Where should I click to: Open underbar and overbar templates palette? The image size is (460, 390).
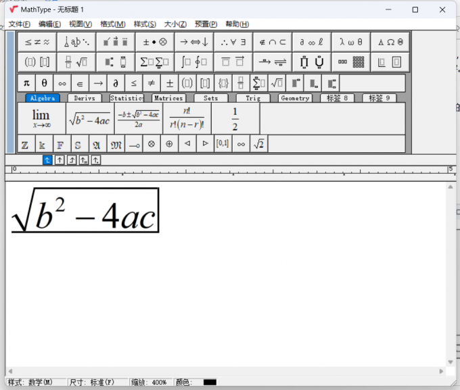(x=233, y=62)
